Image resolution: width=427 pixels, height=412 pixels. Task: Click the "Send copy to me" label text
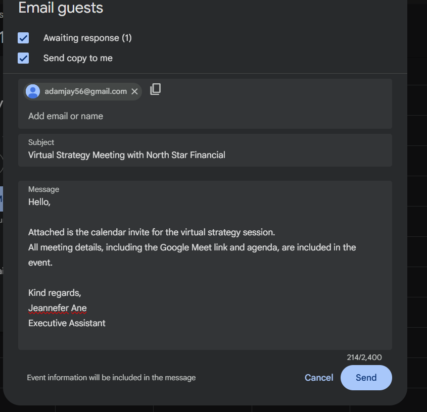click(78, 58)
